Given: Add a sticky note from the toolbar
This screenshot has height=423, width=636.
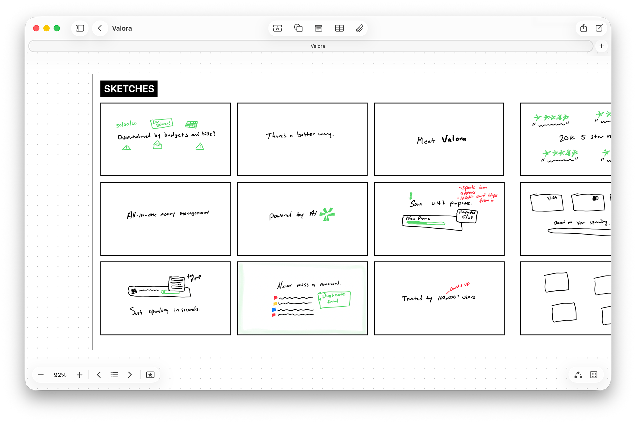Looking at the screenshot, I should tap(318, 28).
